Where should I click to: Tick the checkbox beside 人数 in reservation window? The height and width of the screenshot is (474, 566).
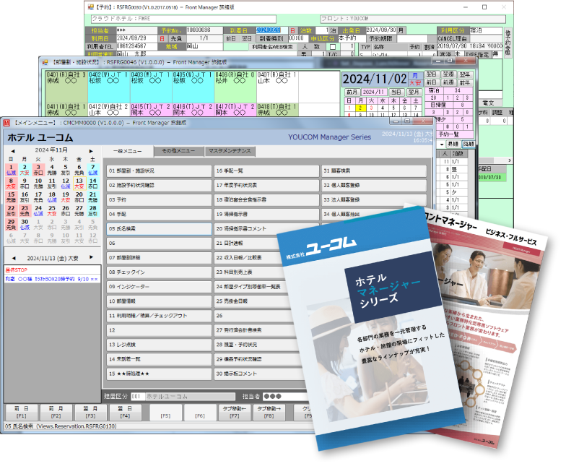coord(333,47)
